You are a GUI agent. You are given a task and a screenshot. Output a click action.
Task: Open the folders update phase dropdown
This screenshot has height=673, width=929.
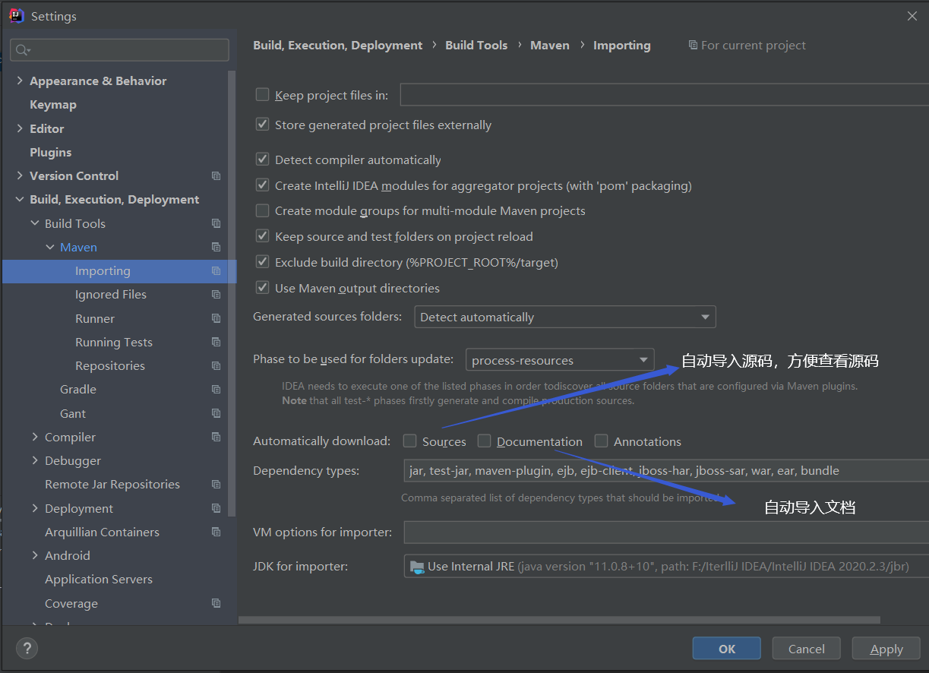click(560, 360)
